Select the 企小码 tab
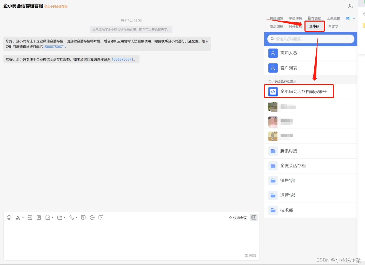 point(314,26)
